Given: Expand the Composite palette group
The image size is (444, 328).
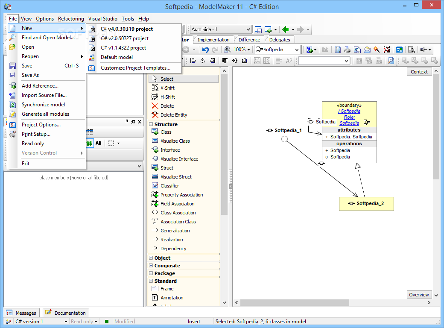Looking at the screenshot, I should pyautogui.click(x=151, y=265).
